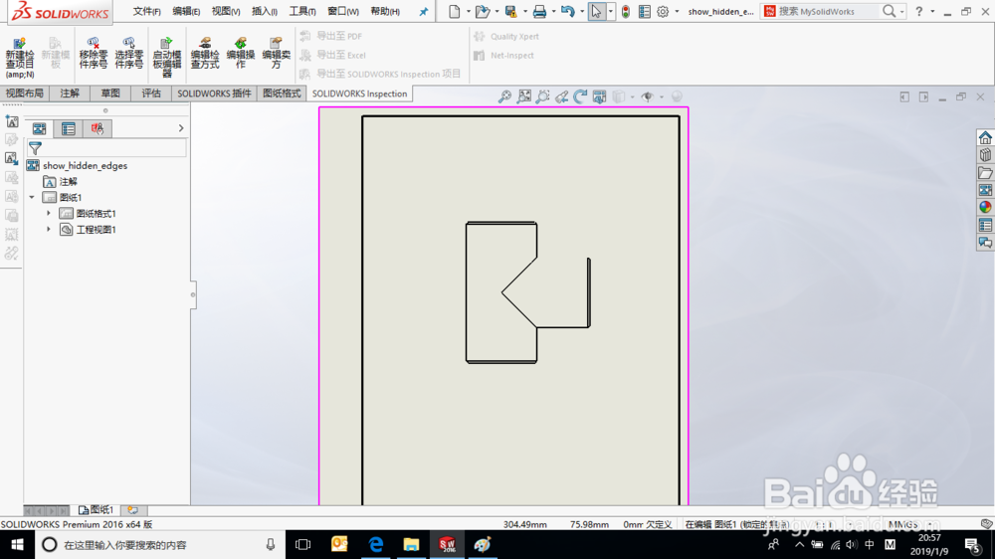Image resolution: width=995 pixels, height=559 pixels.
Task: Open the 窗口 menu
Action: click(x=342, y=11)
